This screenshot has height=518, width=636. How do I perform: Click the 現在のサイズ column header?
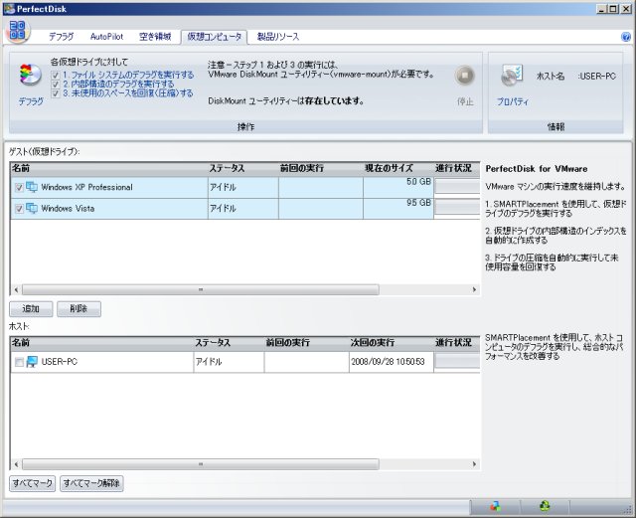398,168
